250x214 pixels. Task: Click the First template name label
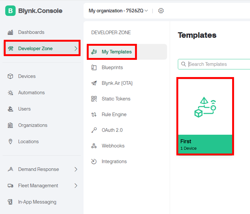coord(186,141)
